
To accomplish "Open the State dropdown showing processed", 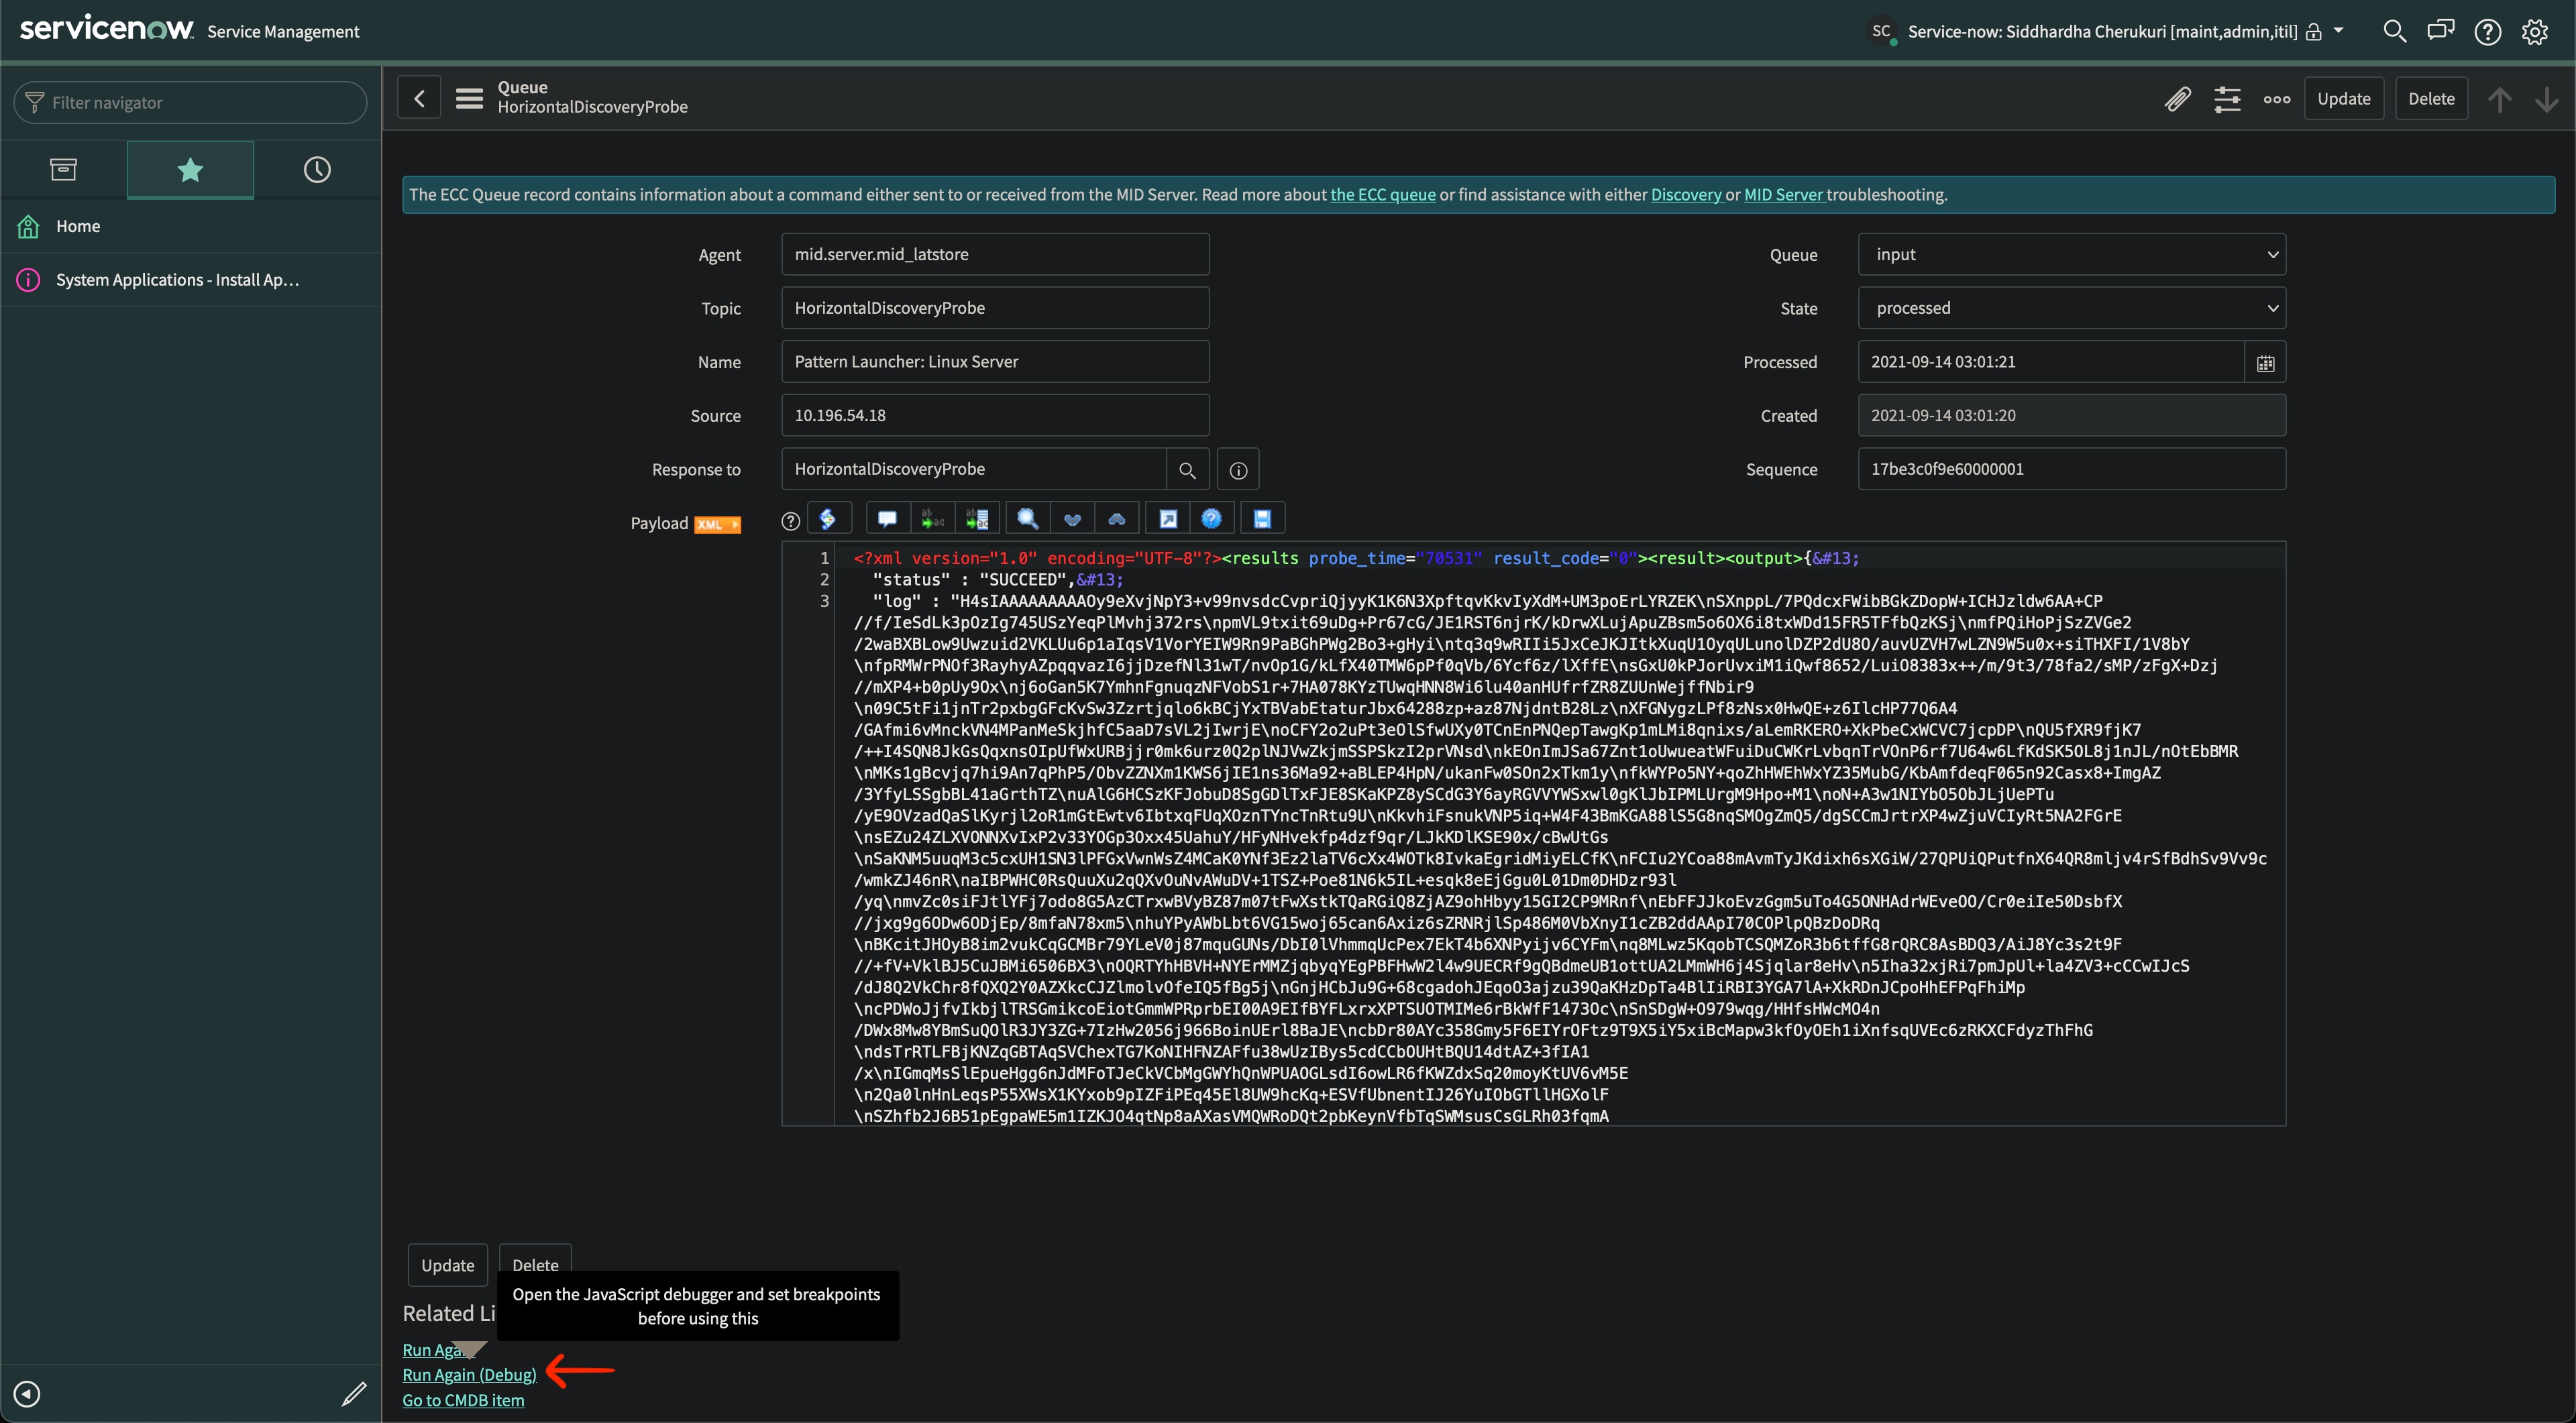I will (2071, 308).
